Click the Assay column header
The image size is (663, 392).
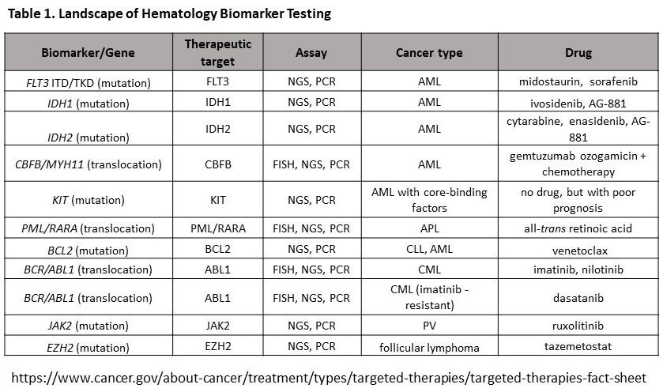(x=311, y=54)
